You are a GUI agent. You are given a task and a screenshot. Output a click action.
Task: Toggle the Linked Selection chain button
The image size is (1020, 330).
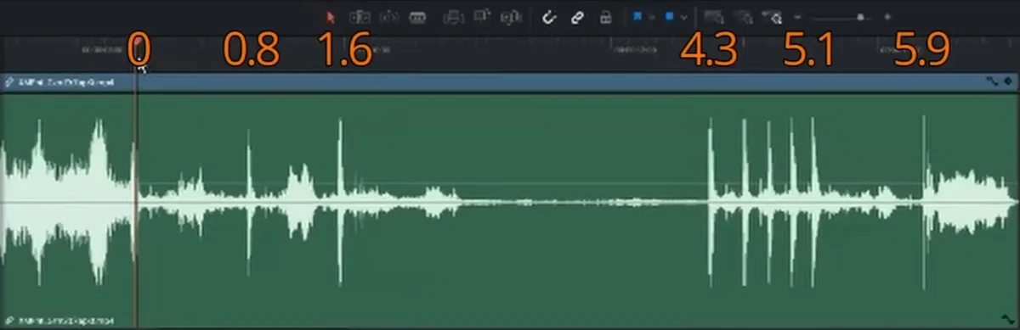577,16
